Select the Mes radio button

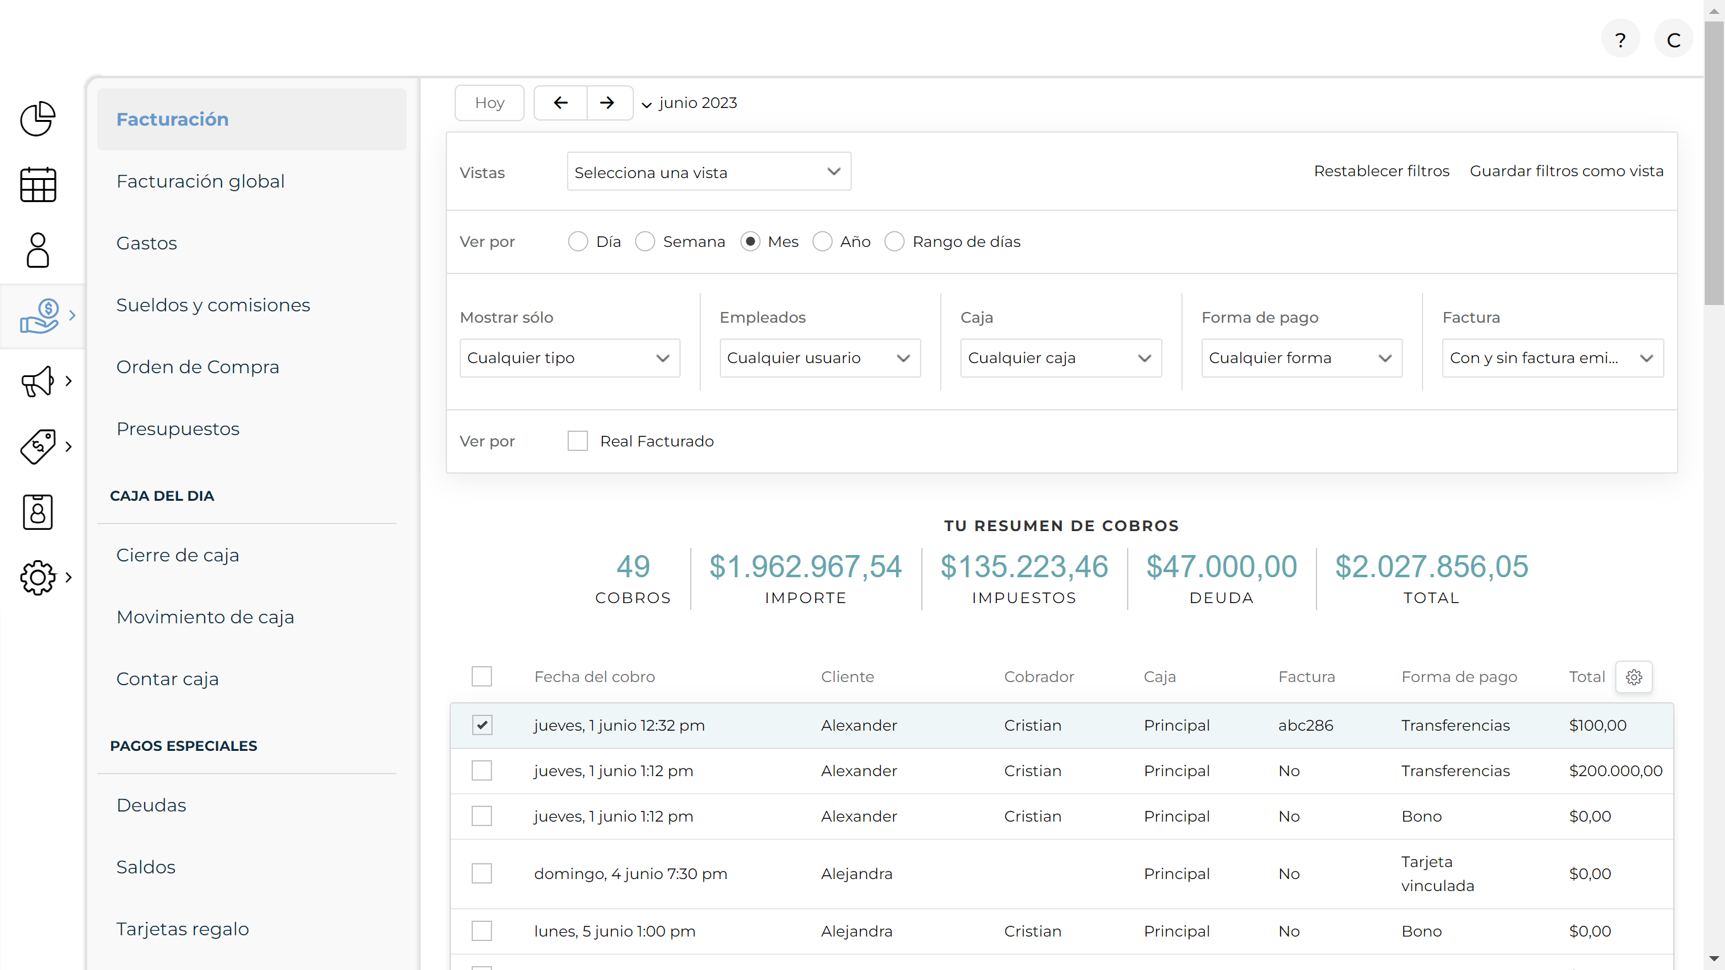tap(750, 241)
